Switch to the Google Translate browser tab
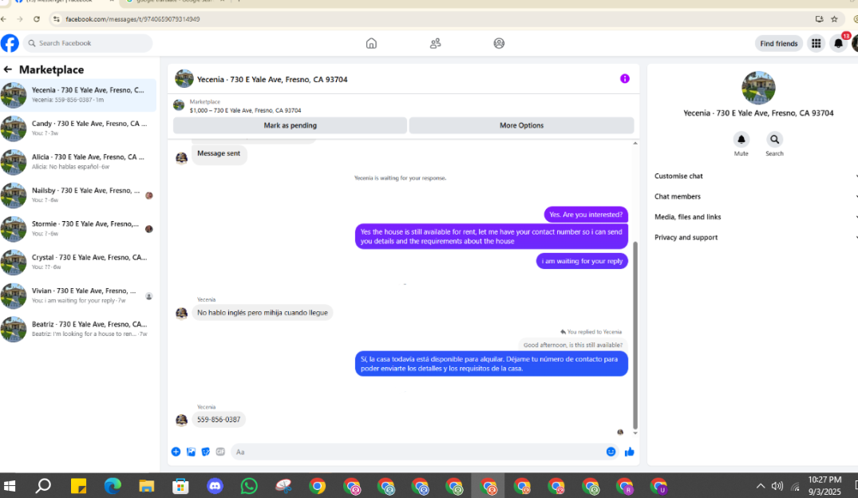Image resolution: width=858 pixels, height=498 pixels. pos(176,2)
